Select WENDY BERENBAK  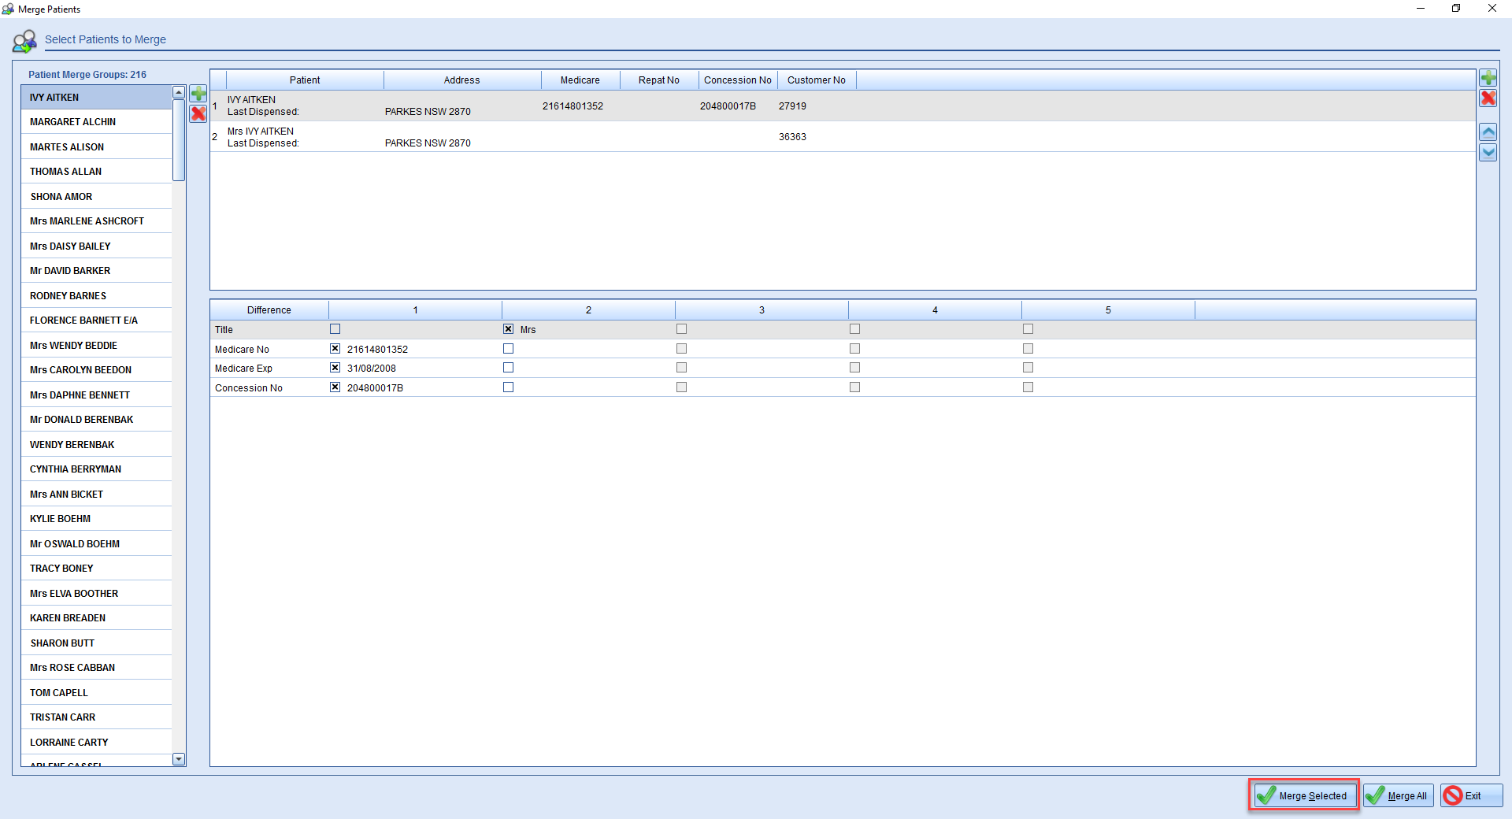pyautogui.click(x=96, y=445)
